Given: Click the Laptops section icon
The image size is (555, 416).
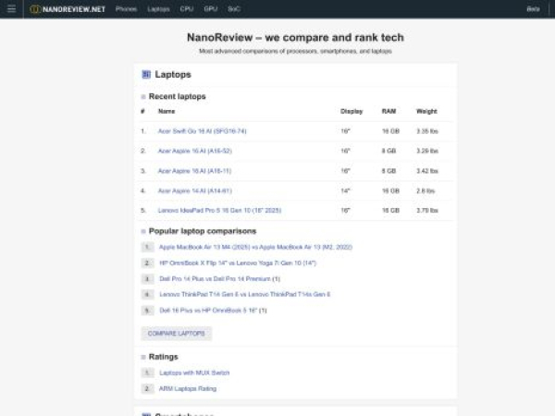Looking at the screenshot, I should (x=146, y=74).
